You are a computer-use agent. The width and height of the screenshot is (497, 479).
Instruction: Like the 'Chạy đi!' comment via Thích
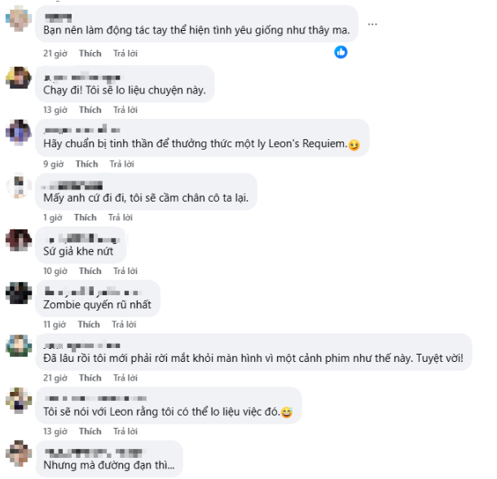pos(90,110)
